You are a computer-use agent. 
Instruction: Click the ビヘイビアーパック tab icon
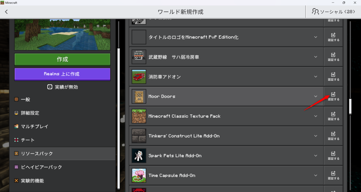tap(16, 167)
